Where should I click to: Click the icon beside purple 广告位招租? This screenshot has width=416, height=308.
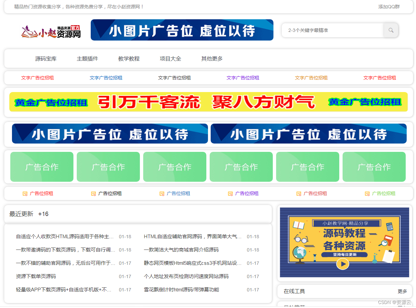point(230,194)
